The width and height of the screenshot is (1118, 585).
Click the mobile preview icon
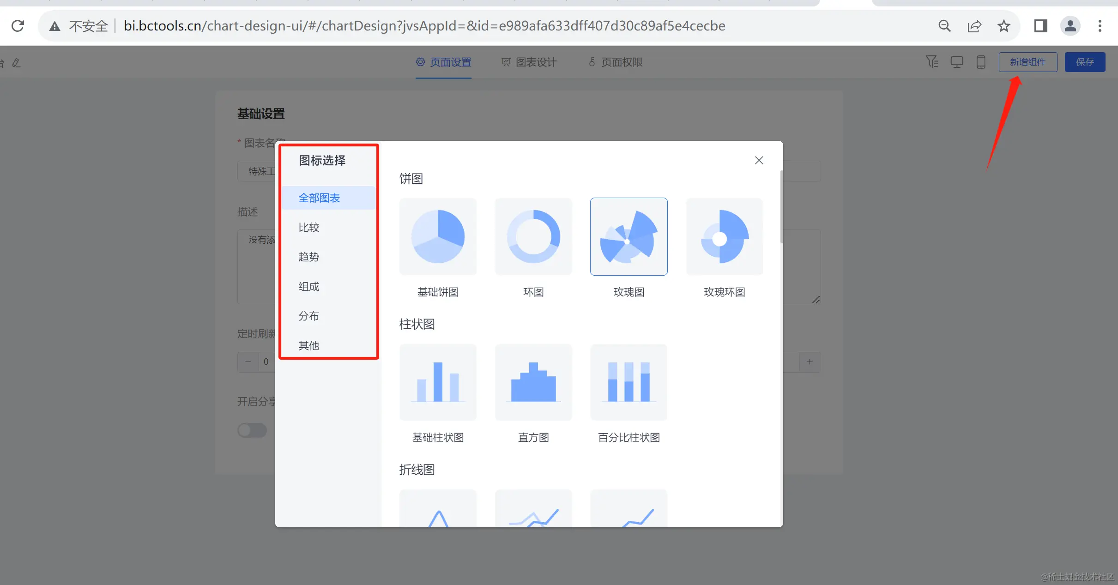[981, 62]
